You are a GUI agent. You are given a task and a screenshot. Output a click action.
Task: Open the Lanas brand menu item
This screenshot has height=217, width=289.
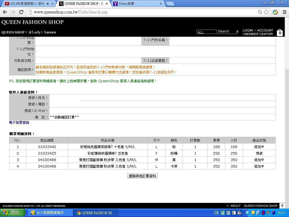50,32
